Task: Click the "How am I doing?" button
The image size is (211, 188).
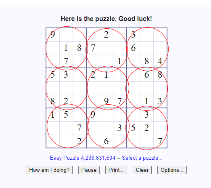Action: (49, 170)
